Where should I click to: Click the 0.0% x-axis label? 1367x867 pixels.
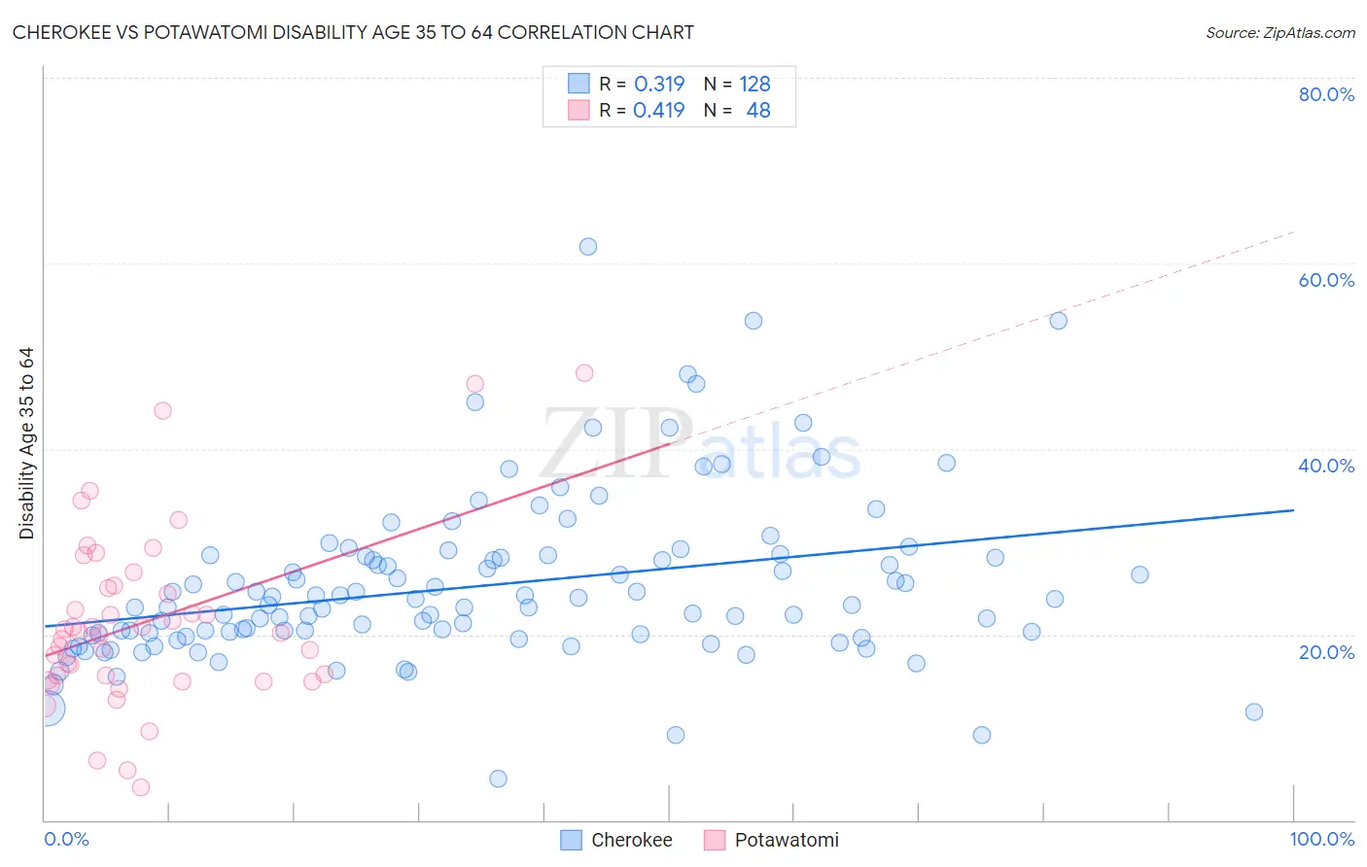66,839
